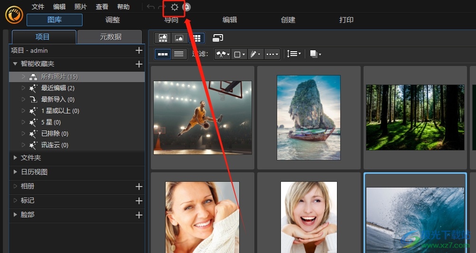Switch to the 创建 module
Viewport: 476px width, 253px height.
click(x=288, y=20)
